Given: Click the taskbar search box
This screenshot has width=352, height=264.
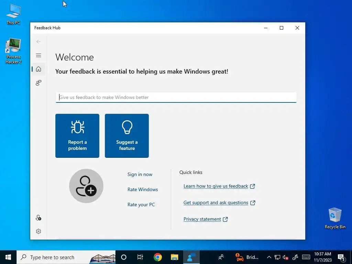Looking at the screenshot, I should [x=66, y=257].
